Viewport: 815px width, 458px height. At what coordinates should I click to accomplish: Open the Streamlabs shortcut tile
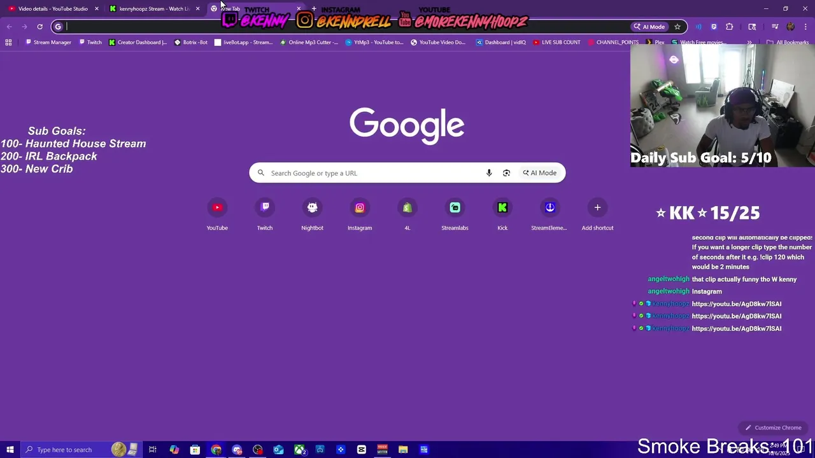click(x=455, y=215)
